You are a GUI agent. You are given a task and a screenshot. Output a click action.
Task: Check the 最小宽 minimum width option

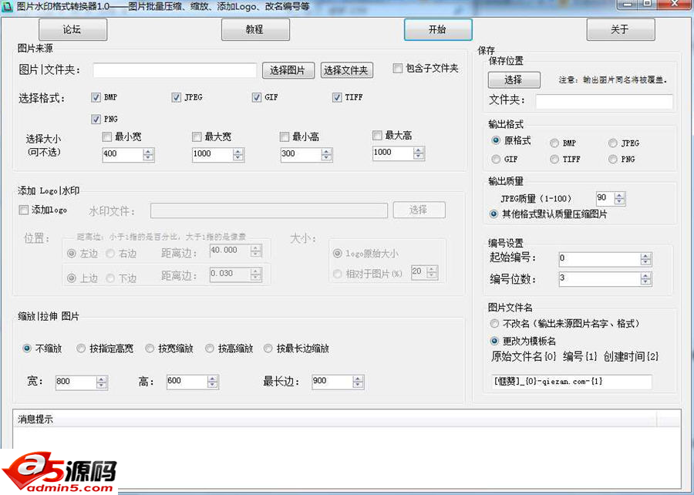pyautogui.click(x=106, y=136)
